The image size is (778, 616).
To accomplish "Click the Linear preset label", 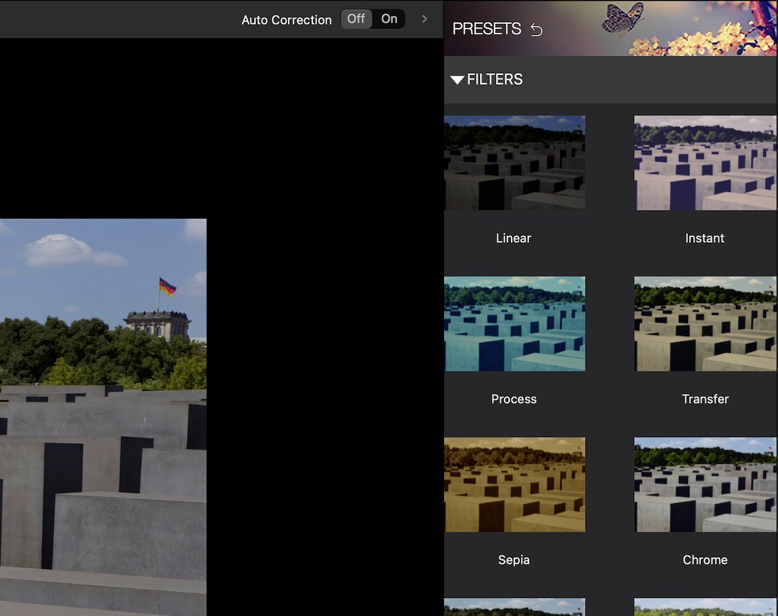I will 513,238.
